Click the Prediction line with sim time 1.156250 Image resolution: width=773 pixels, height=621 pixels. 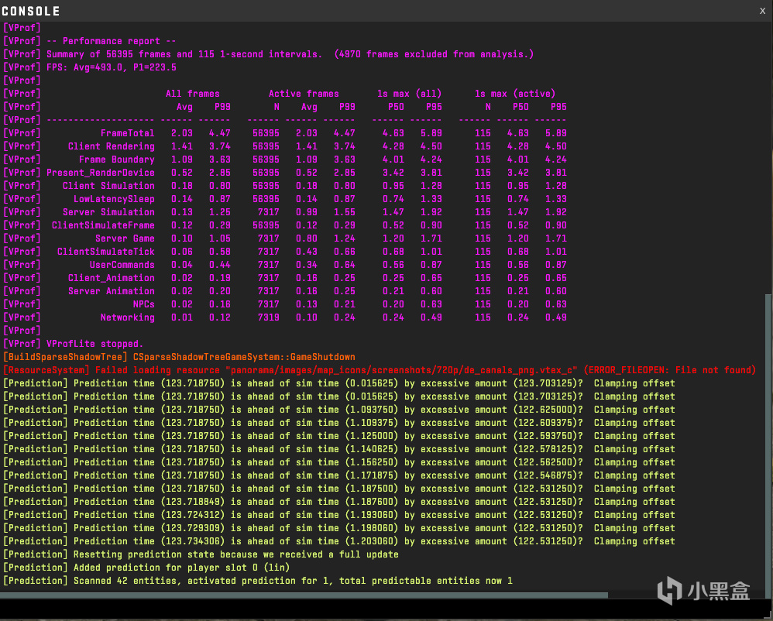coord(338,462)
